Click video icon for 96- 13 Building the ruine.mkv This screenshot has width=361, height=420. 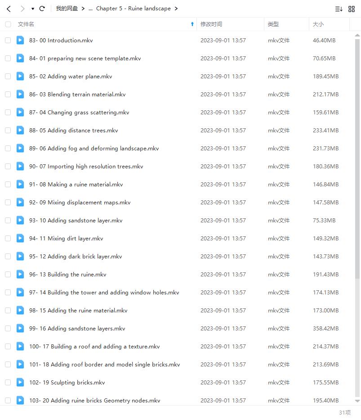[x=20, y=274]
